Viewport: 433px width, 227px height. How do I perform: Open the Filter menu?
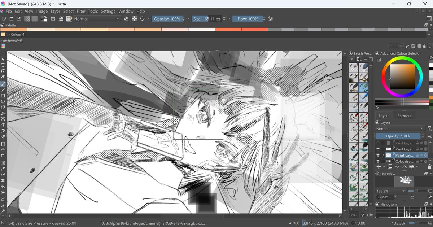(x=81, y=11)
